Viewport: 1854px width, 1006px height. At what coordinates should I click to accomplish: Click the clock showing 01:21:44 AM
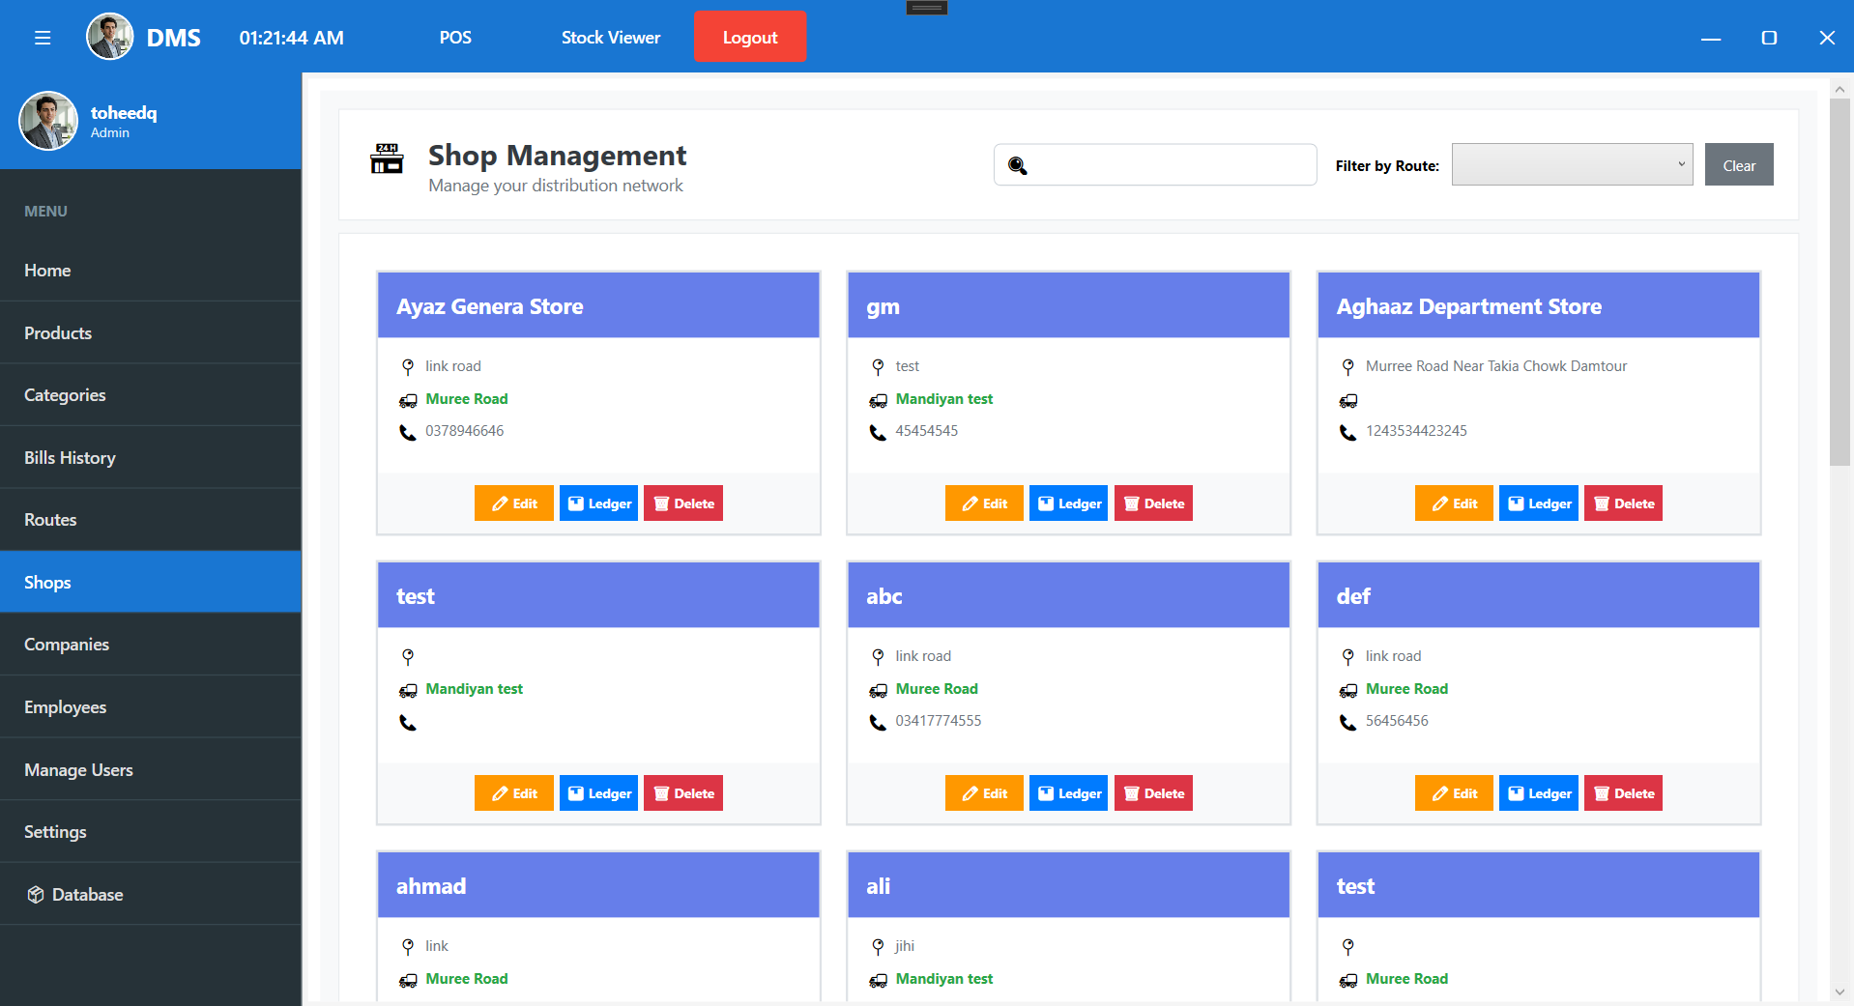[x=292, y=38]
